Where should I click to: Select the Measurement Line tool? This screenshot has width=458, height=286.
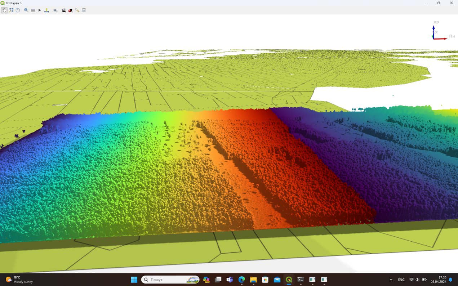pyautogui.click(x=33, y=10)
